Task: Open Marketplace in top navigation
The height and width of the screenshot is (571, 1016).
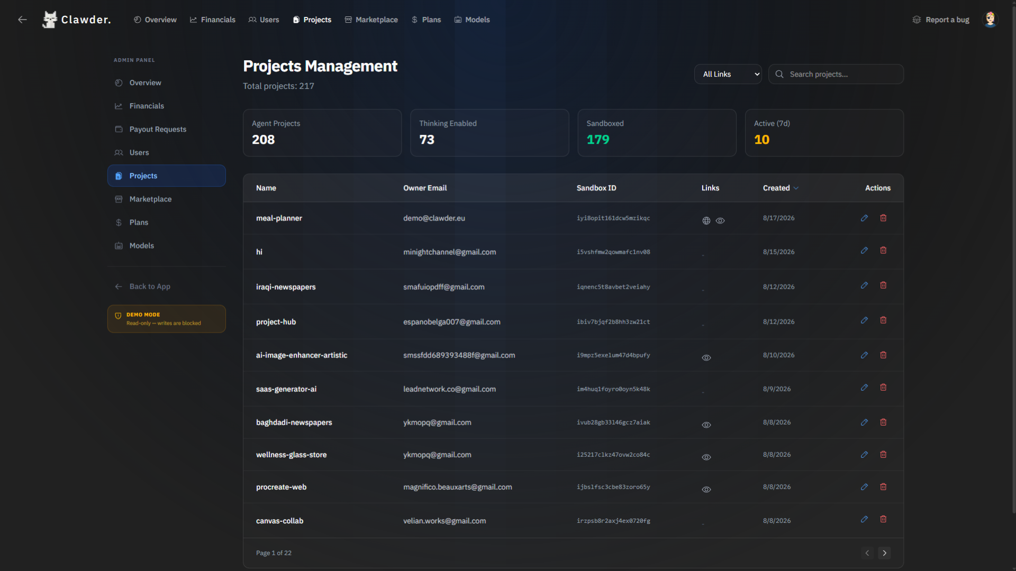Action: (371, 20)
